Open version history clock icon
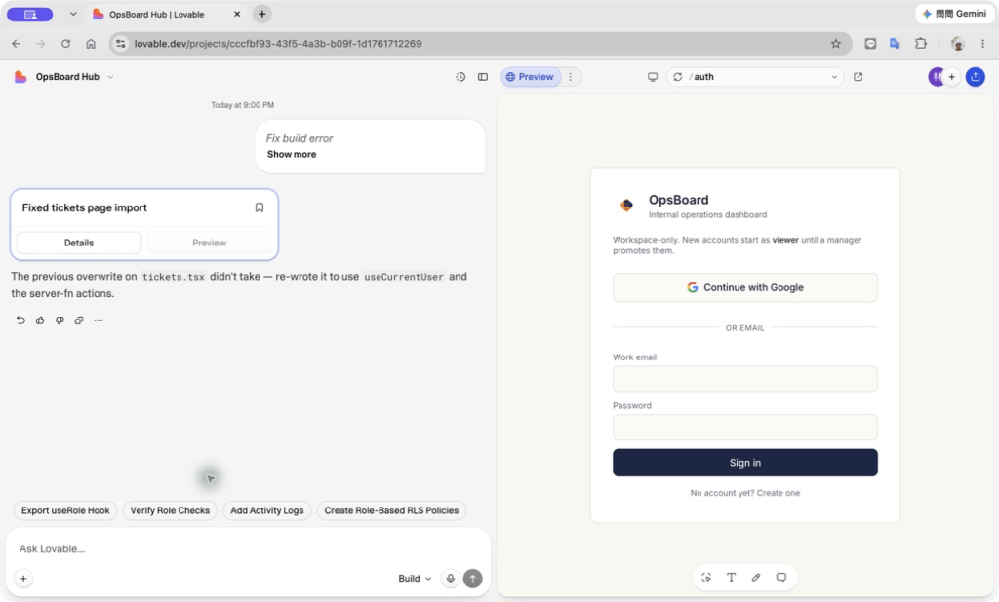Viewport: 999px width, 602px height. [x=460, y=76]
